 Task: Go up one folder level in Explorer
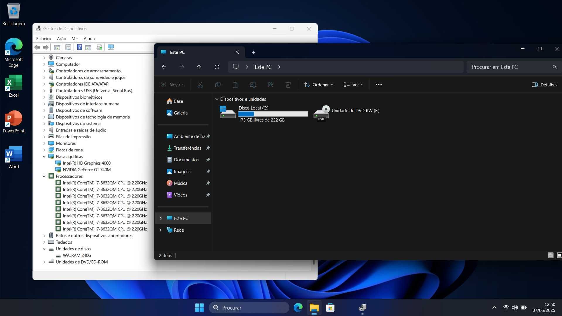(199, 67)
